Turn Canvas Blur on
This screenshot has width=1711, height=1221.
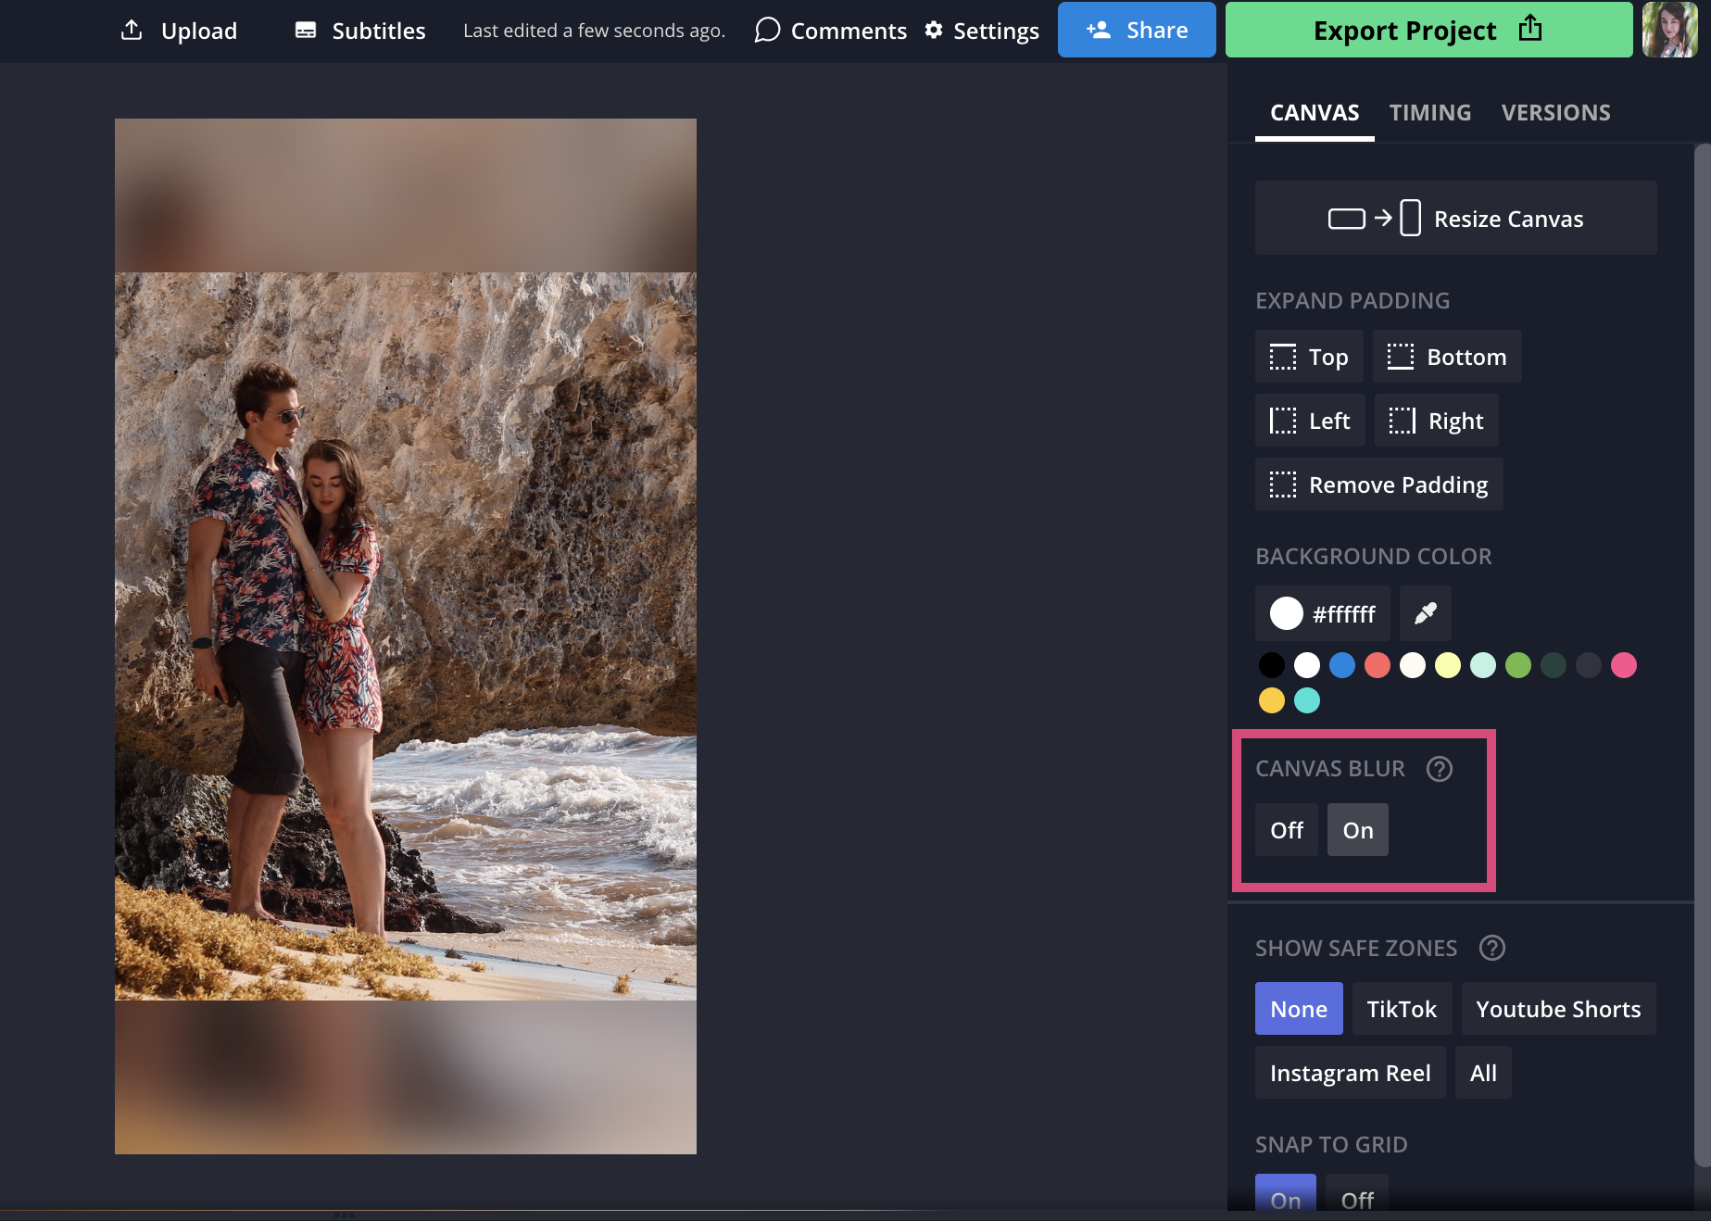point(1357,830)
